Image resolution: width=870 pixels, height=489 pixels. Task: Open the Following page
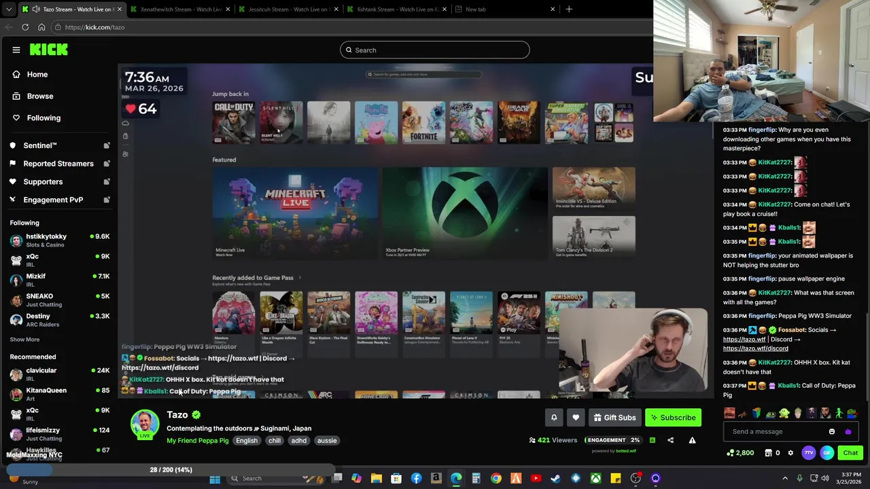click(43, 118)
